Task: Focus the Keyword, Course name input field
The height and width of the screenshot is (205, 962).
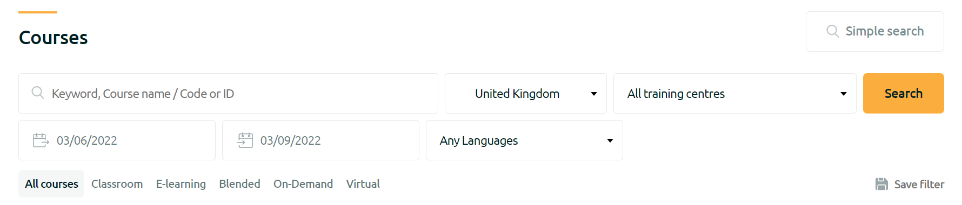Action: tap(228, 94)
